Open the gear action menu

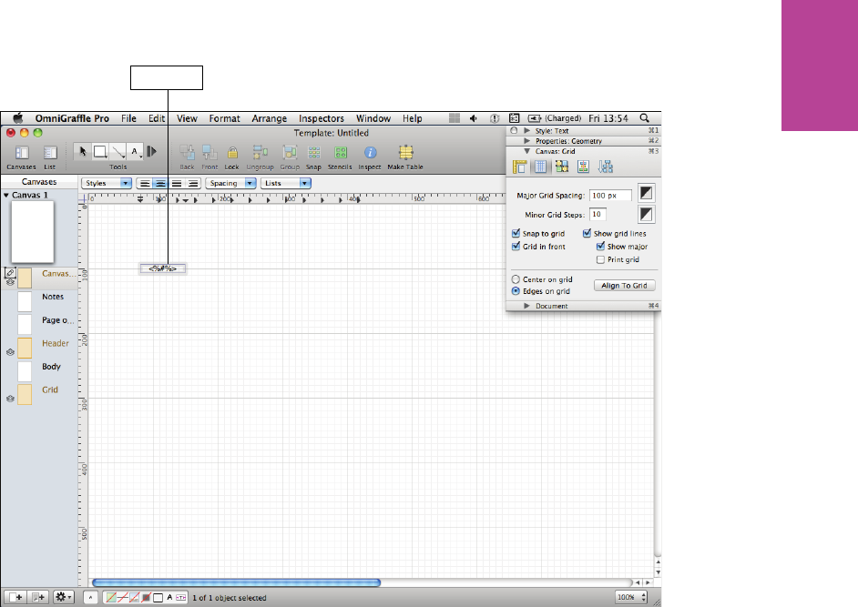(64, 597)
